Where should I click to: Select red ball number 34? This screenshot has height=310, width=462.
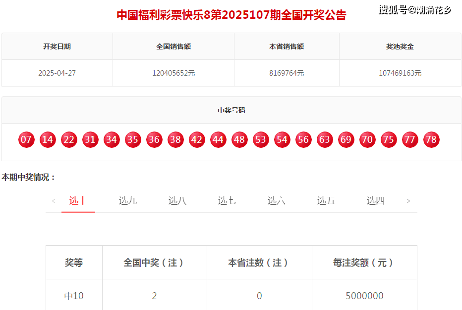pos(112,139)
